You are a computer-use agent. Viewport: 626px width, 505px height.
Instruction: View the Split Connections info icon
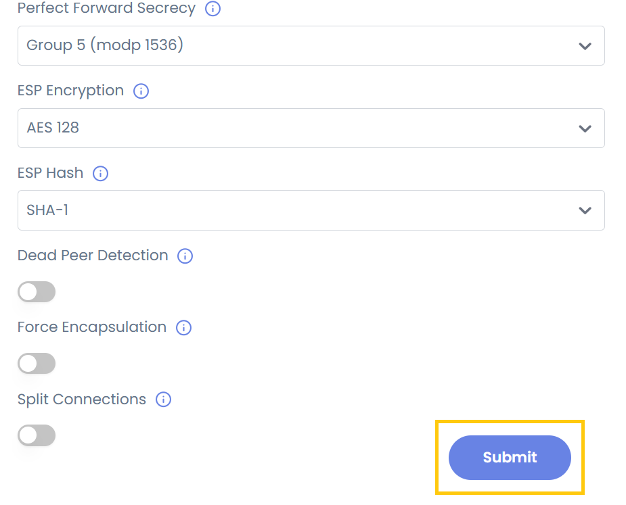[x=163, y=400]
